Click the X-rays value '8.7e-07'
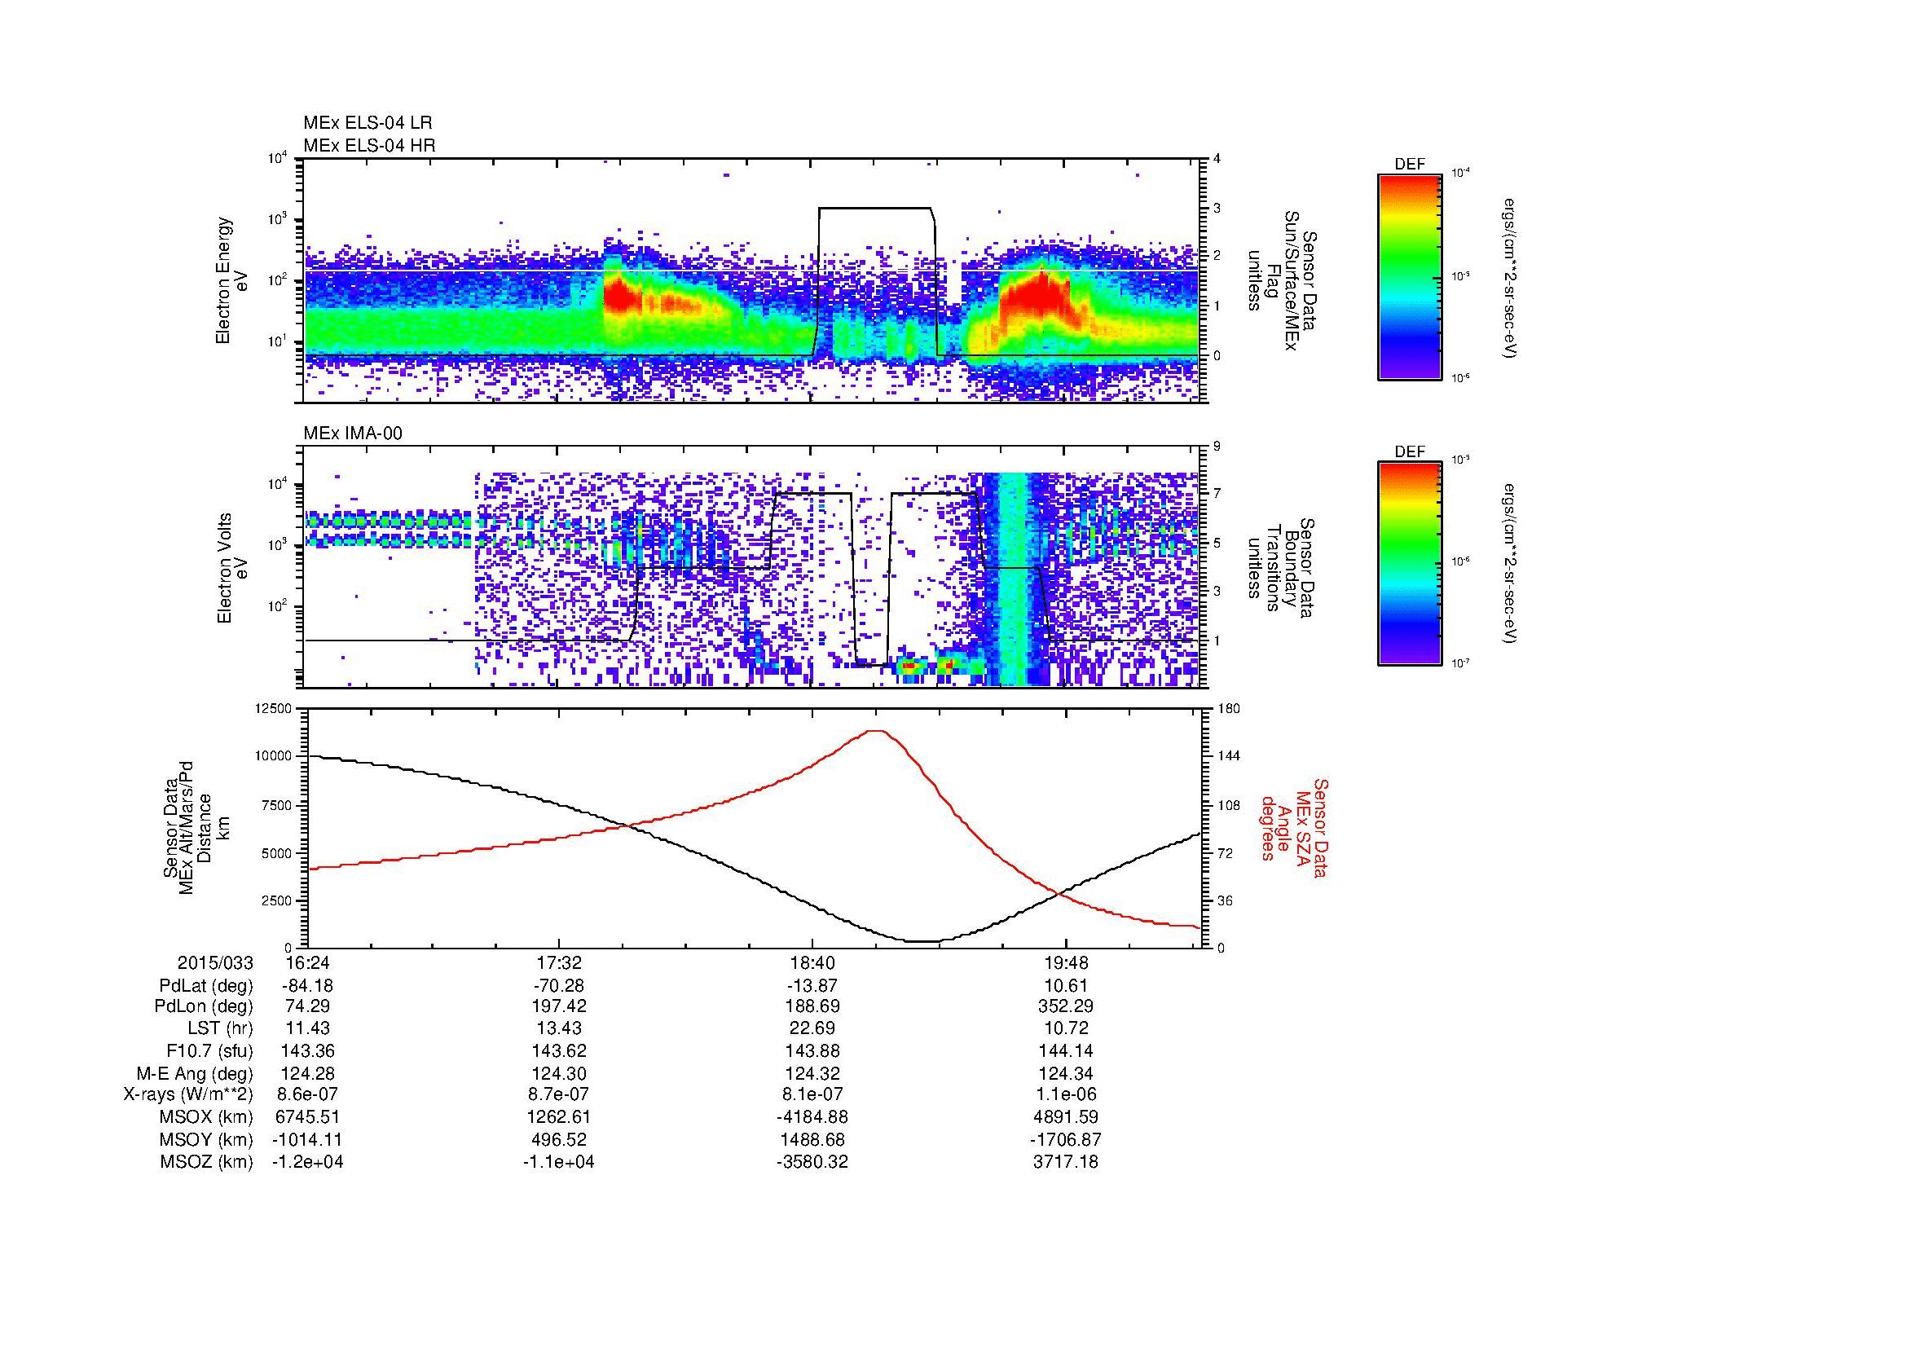This screenshot has width=1906, height=1347. tap(560, 1094)
